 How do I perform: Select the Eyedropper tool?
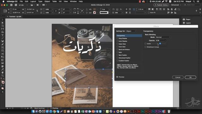pos(3,70)
